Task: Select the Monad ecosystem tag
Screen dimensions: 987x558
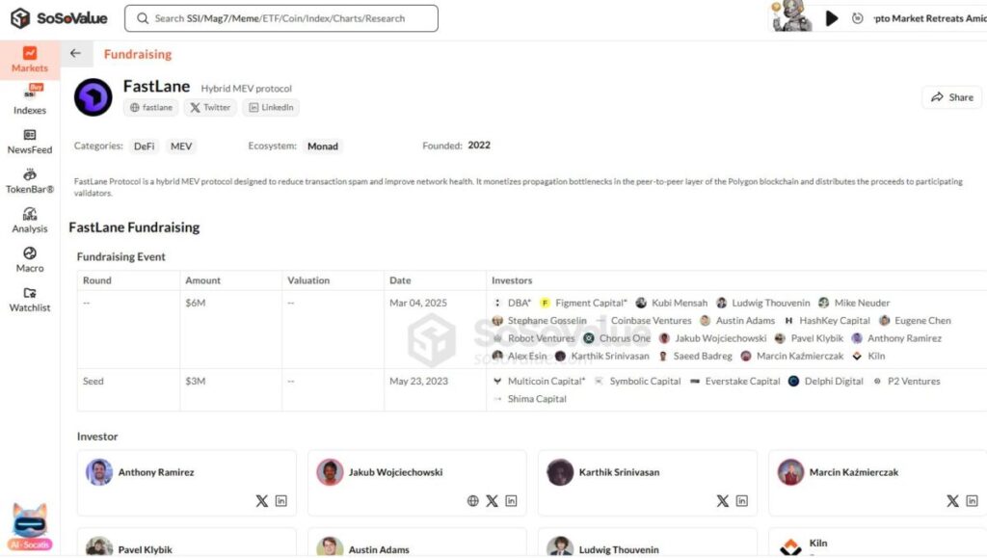Action: pos(323,146)
